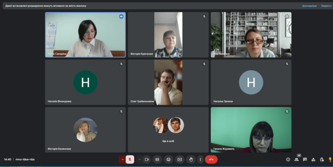Screen dimensions: 333x167
Task: Click green H avatar of Наталія Вінокурова
Action: pos(85,82)
